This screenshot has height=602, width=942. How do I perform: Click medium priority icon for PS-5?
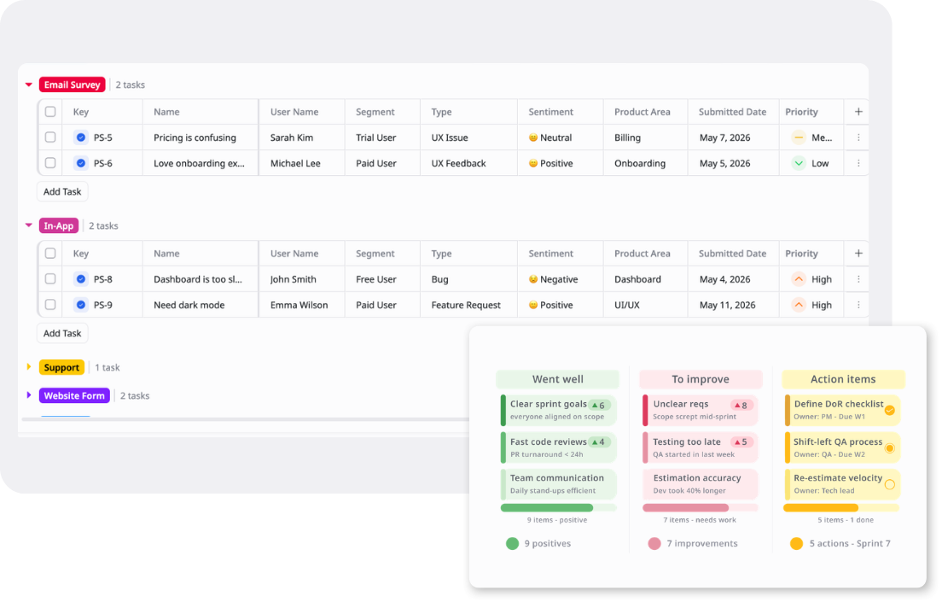(x=799, y=137)
